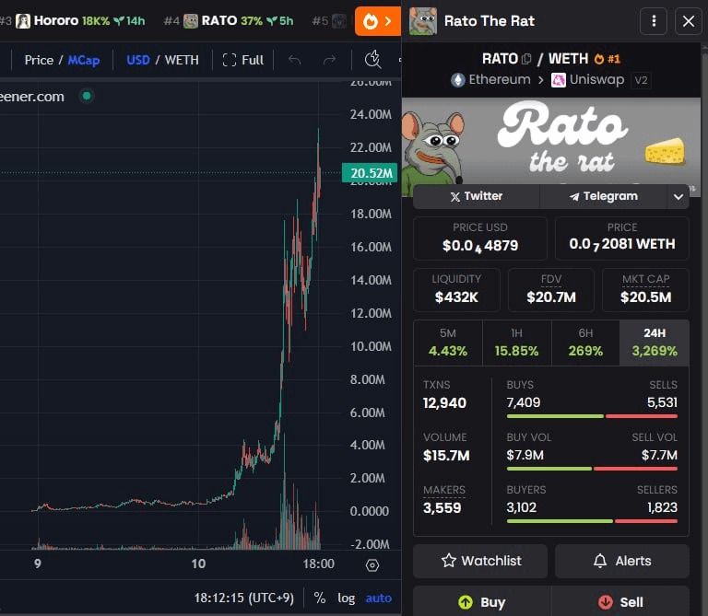Click the redo arrow in chart toolbar

tap(330, 60)
